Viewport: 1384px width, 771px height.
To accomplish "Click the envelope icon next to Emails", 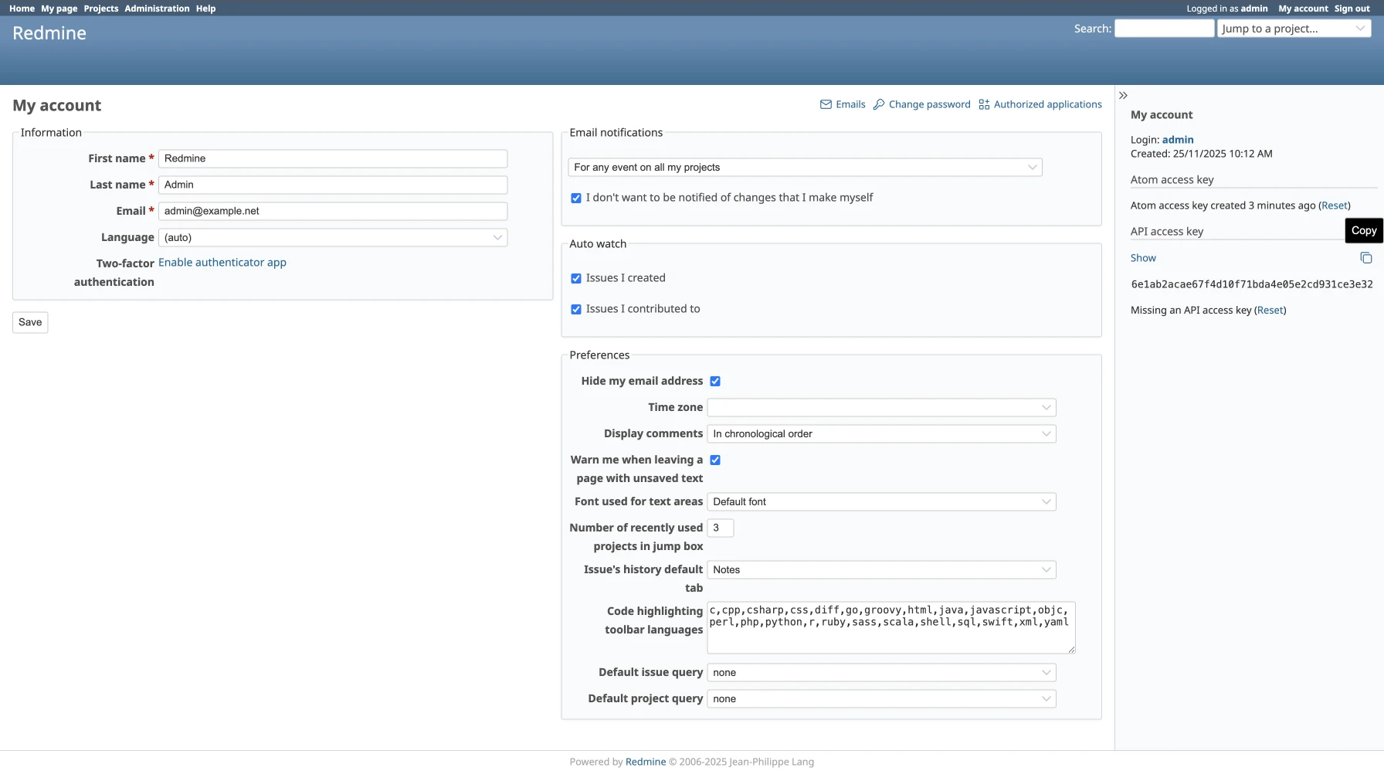I will (x=826, y=104).
